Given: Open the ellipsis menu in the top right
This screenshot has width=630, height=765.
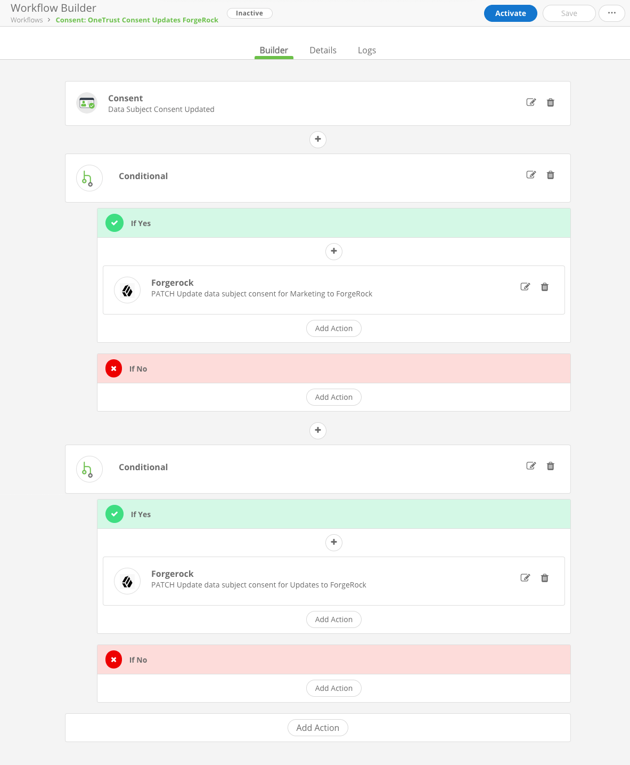Looking at the screenshot, I should (x=611, y=13).
